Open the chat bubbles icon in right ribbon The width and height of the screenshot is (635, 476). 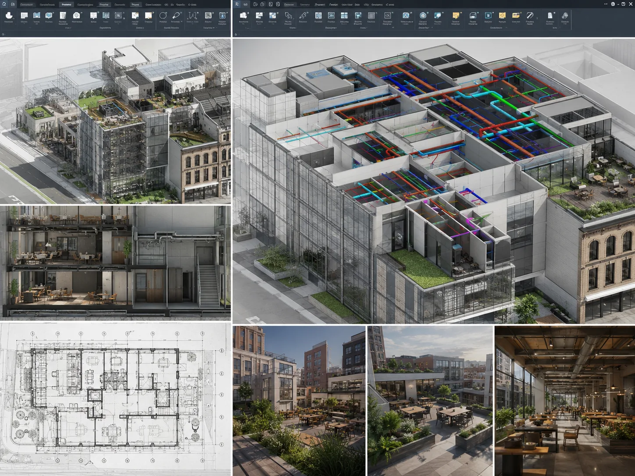tap(438, 15)
